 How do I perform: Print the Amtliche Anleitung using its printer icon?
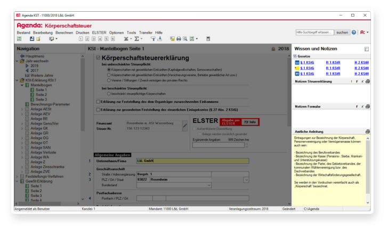click(x=367, y=131)
